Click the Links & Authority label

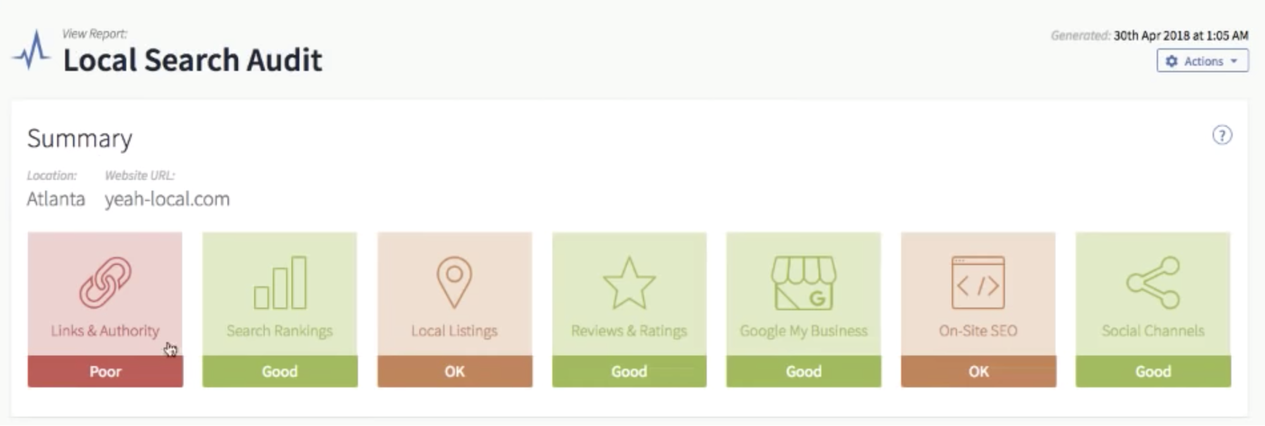coord(105,331)
